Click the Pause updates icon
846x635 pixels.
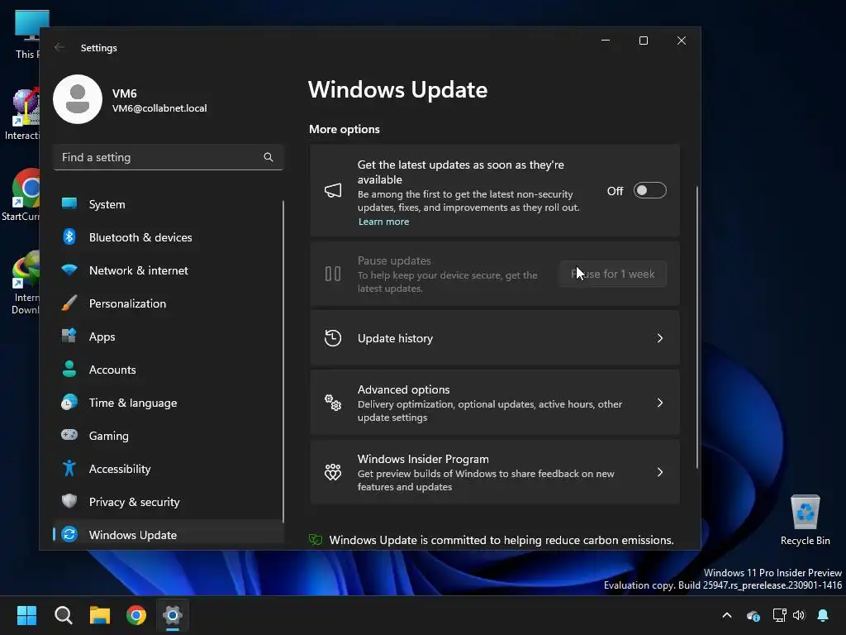tap(333, 274)
